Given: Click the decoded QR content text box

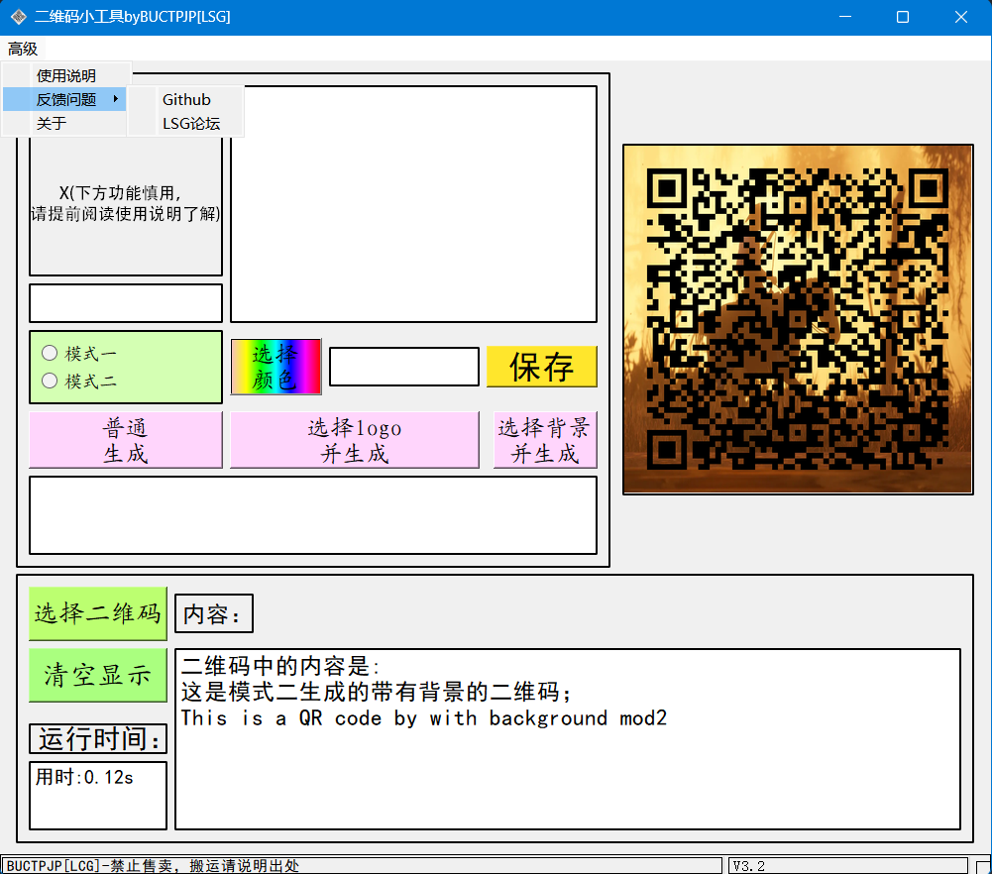Looking at the screenshot, I should coord(568,738).
